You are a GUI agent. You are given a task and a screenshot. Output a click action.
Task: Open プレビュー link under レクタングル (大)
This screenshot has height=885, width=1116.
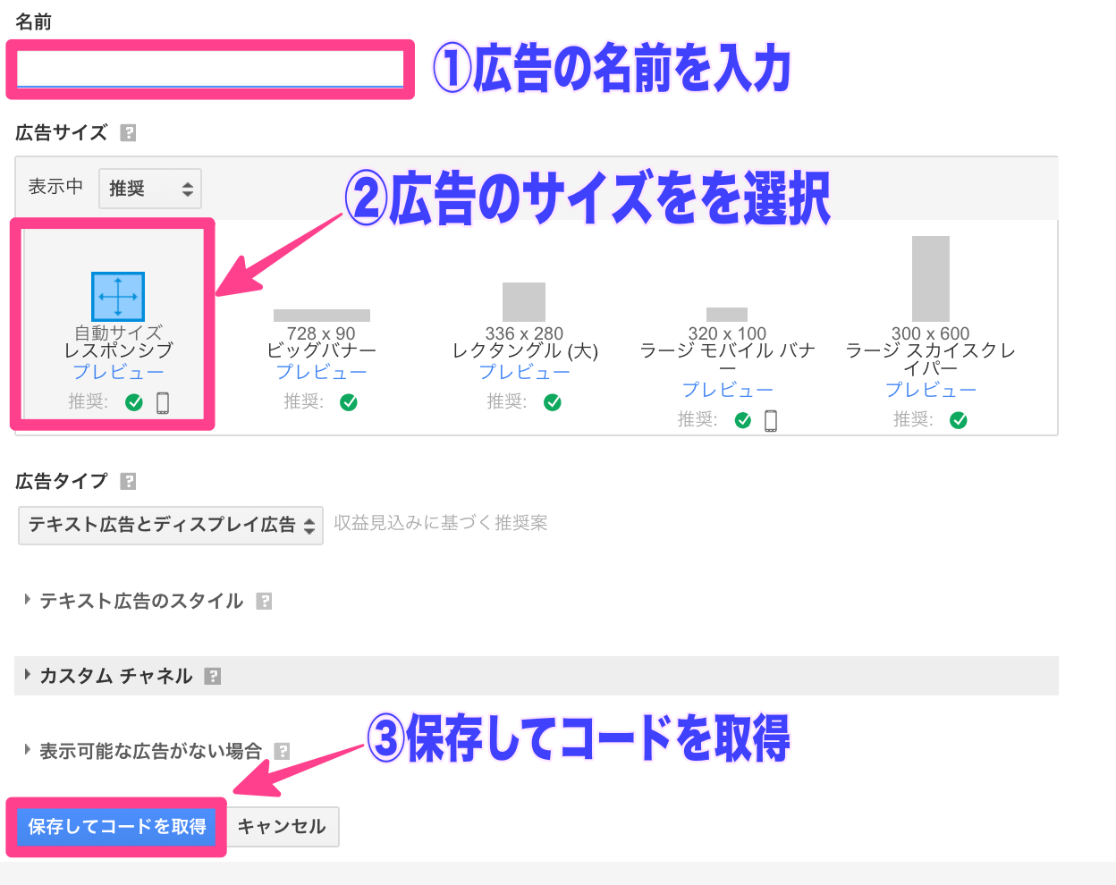coord(524,372)
